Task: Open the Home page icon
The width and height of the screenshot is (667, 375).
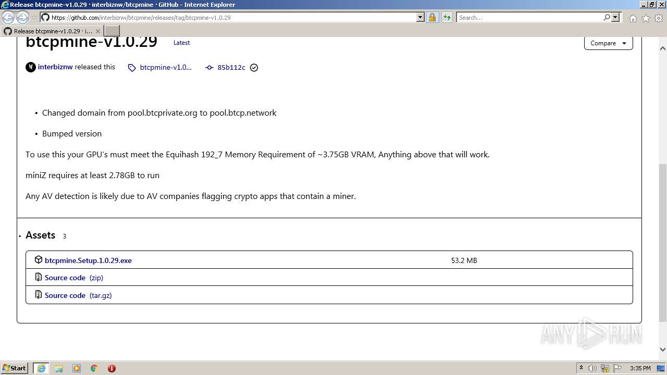Action: [x=633, y=18]
